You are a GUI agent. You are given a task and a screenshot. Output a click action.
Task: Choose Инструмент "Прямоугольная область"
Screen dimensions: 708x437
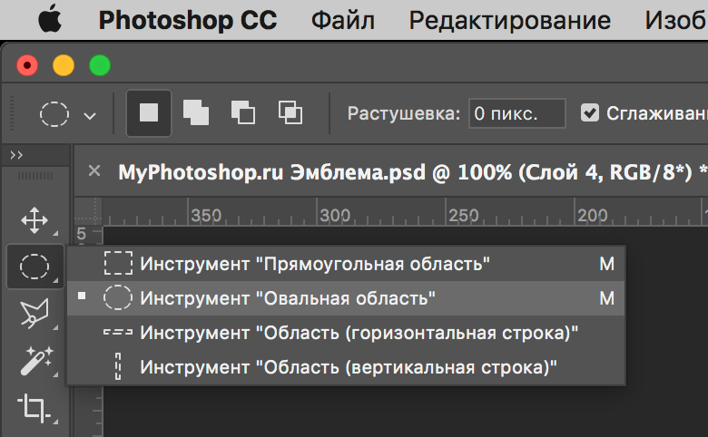click(x=315, y=264)
